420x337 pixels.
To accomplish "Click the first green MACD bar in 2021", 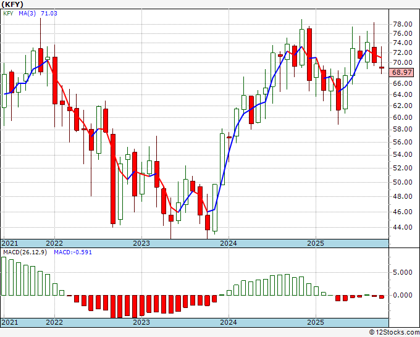I will 4,276.
